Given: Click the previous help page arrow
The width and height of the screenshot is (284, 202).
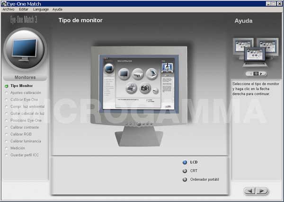Looking at the screenshot, I should tap(251, 74).
